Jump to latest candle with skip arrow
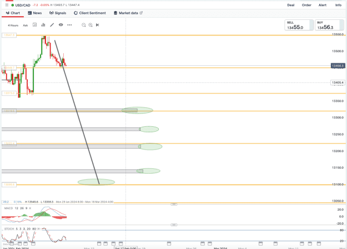Screen dimensions: 347x249 (97, 25)
